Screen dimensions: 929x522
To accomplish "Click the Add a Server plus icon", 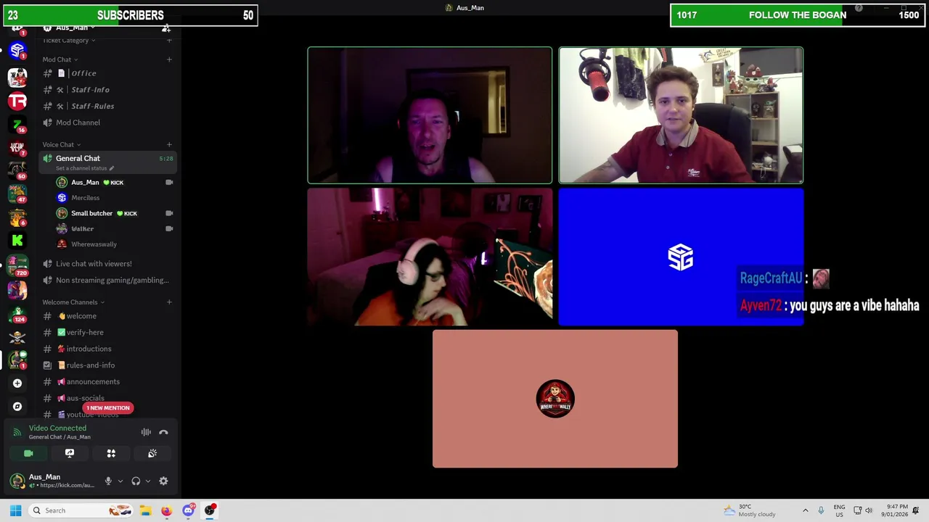I will tap(17, 383).
